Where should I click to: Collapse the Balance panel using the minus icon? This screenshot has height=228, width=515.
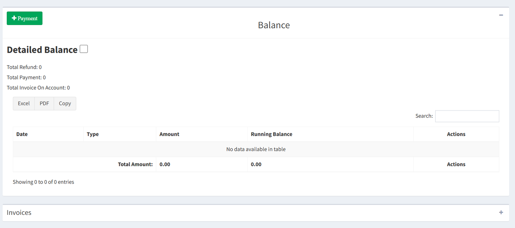coord(501,15)
